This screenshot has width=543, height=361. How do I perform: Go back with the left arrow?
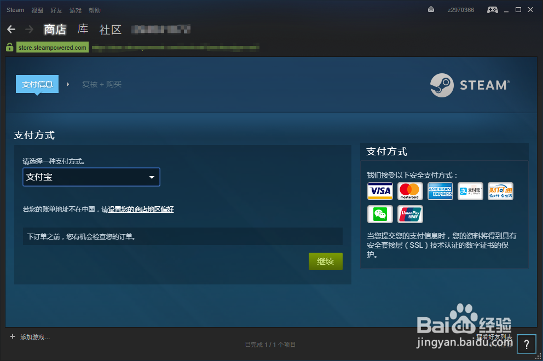tap(11, 30)
